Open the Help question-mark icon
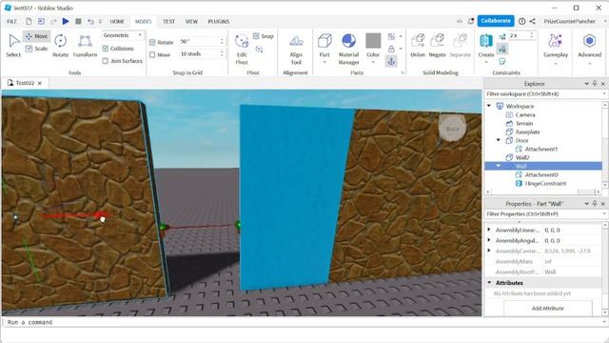Screen dimensions: 609x343 (x=522, y=21)
